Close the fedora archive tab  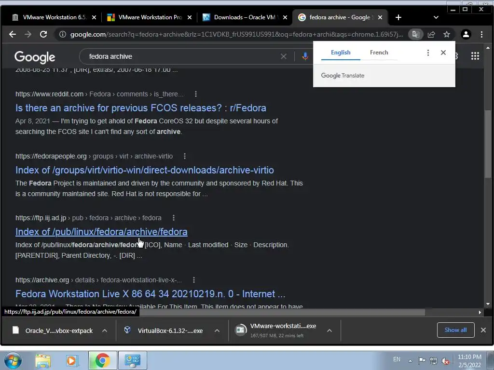tap(380, 17)
